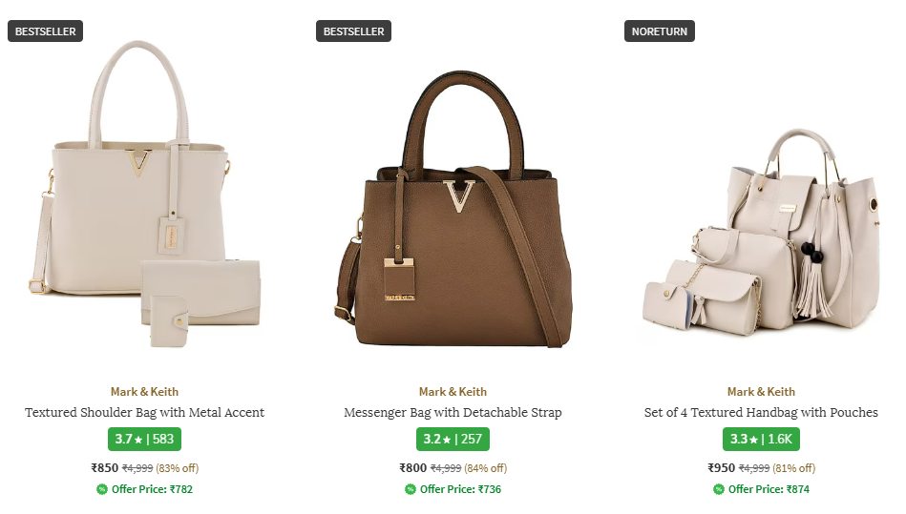Screen dimensions: 906x514
Task: Open the set of 4 handbags image
Action: pyautogui.click(x=761, y=232)
